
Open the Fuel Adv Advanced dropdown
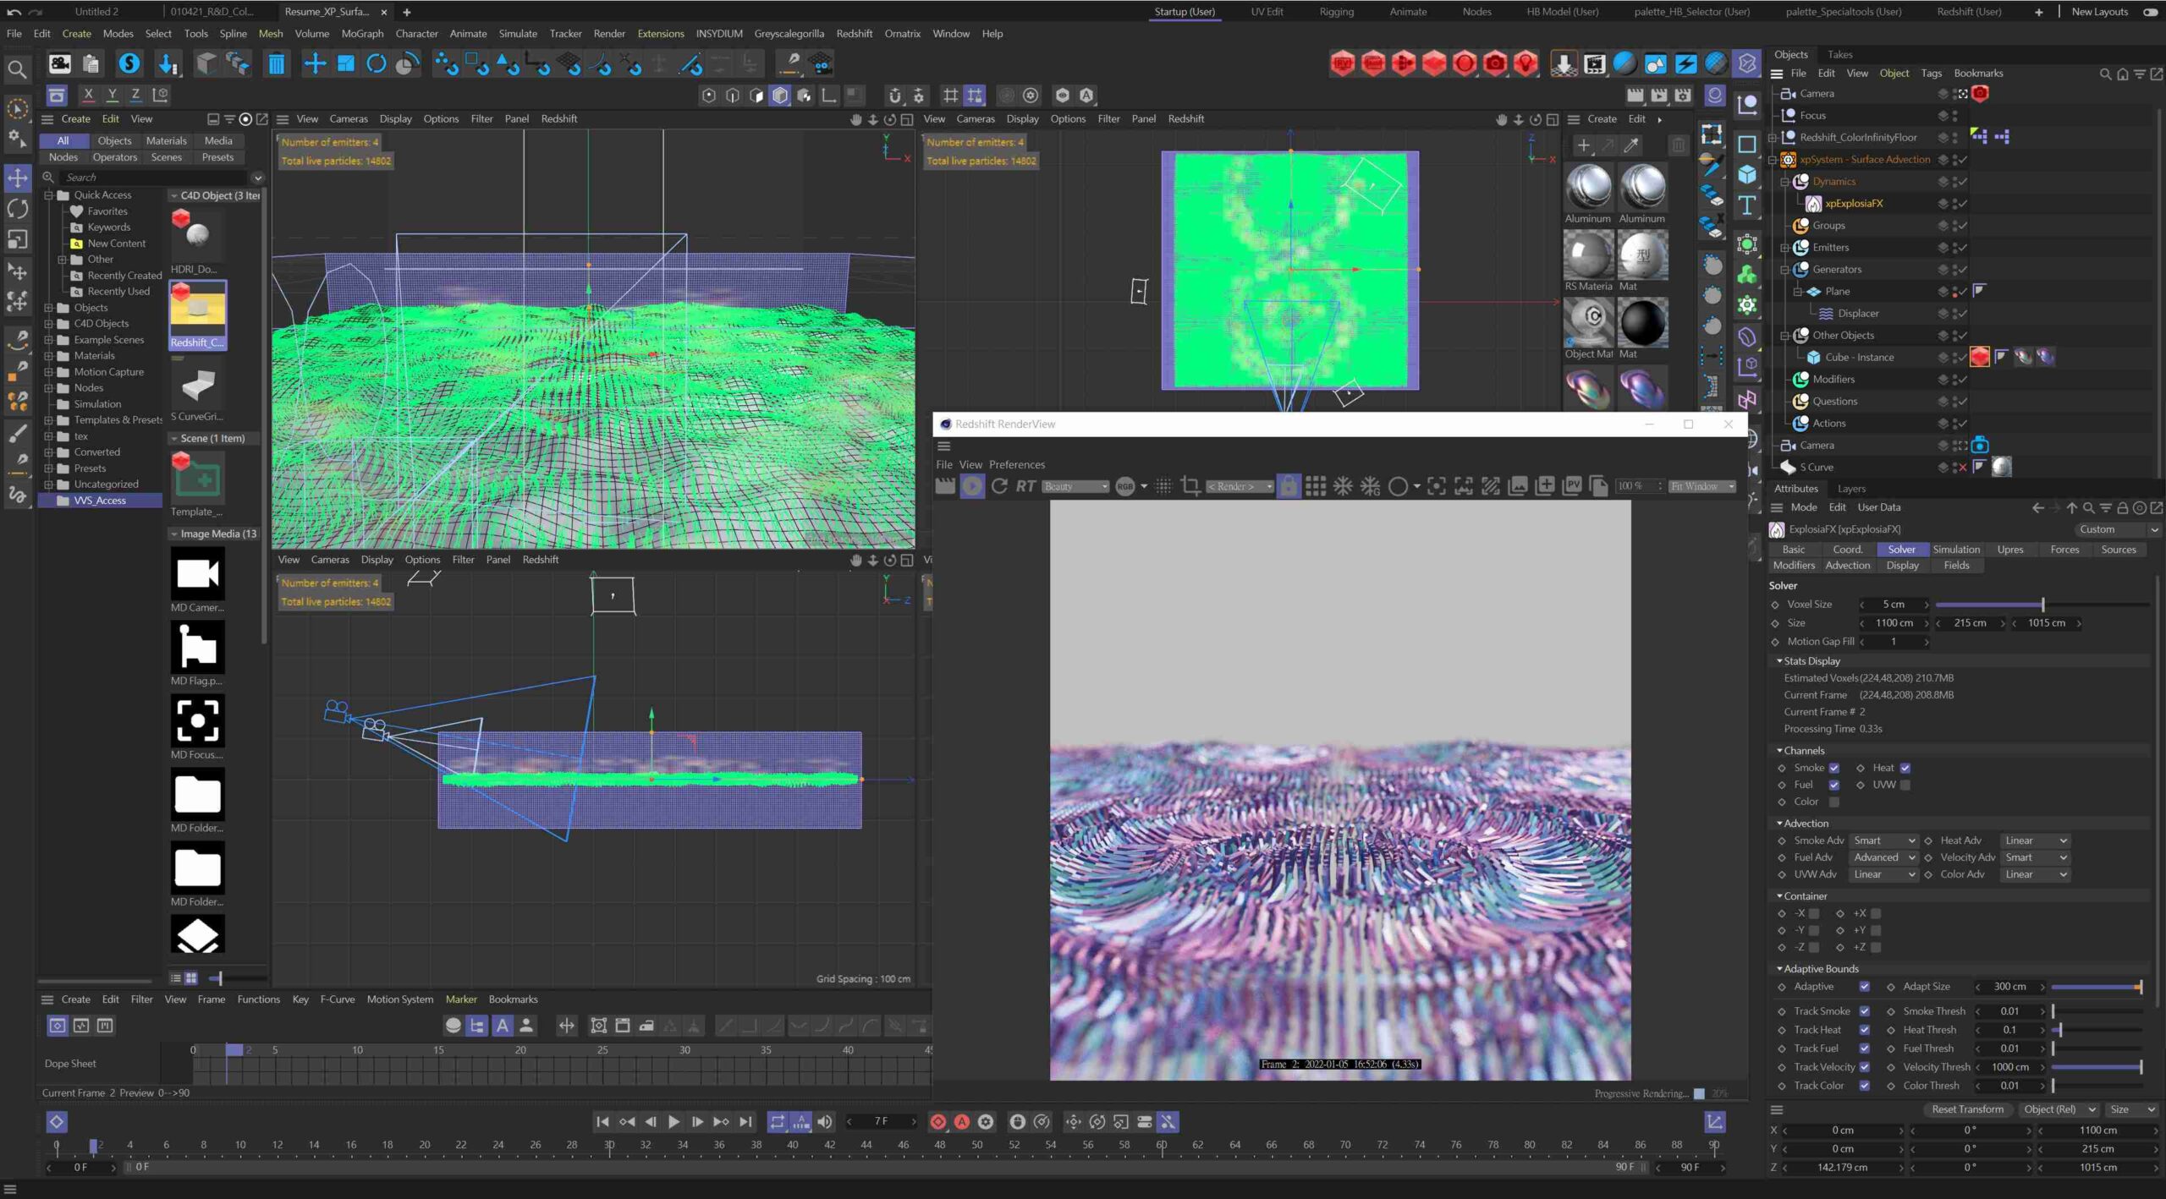(x=1883, y=857)
